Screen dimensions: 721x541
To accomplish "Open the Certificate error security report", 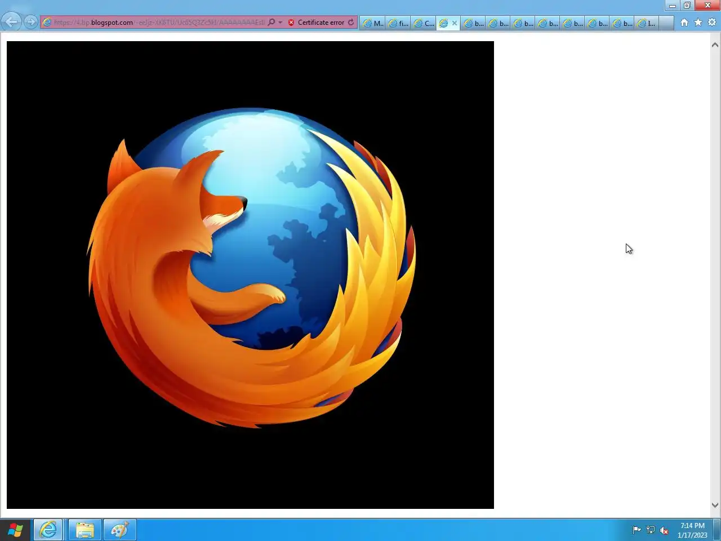I will pyautogui.click(x=316, y=23).
